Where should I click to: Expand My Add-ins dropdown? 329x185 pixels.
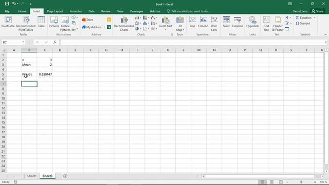tap(104, 27)
